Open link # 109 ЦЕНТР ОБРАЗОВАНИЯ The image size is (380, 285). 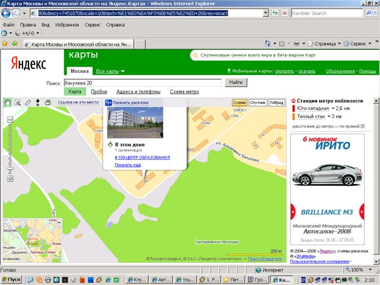tap(142, 157)
